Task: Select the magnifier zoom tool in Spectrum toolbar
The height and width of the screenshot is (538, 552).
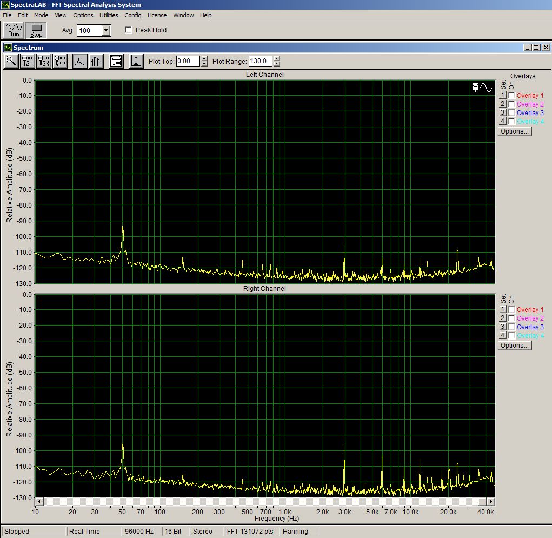Action: pos(11,61)
